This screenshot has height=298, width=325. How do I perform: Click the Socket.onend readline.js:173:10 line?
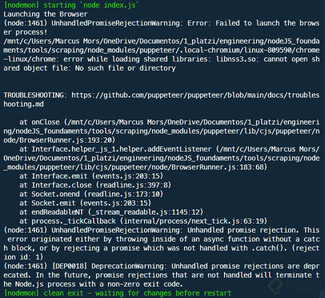[x=91, y=194]
